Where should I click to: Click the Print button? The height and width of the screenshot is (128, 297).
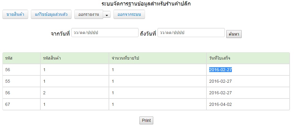[x=146, y=120]
